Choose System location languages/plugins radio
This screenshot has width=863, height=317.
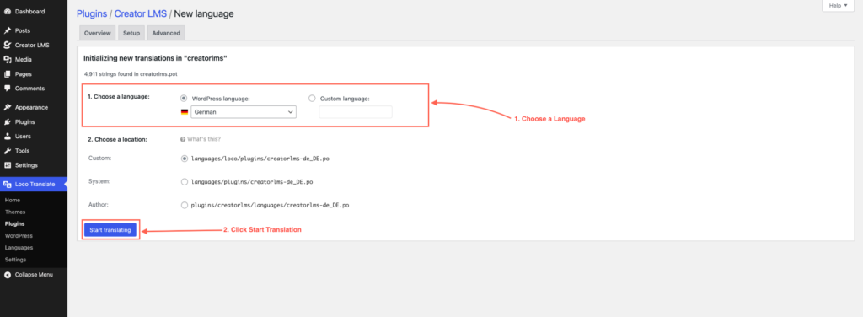click(185, 181)
